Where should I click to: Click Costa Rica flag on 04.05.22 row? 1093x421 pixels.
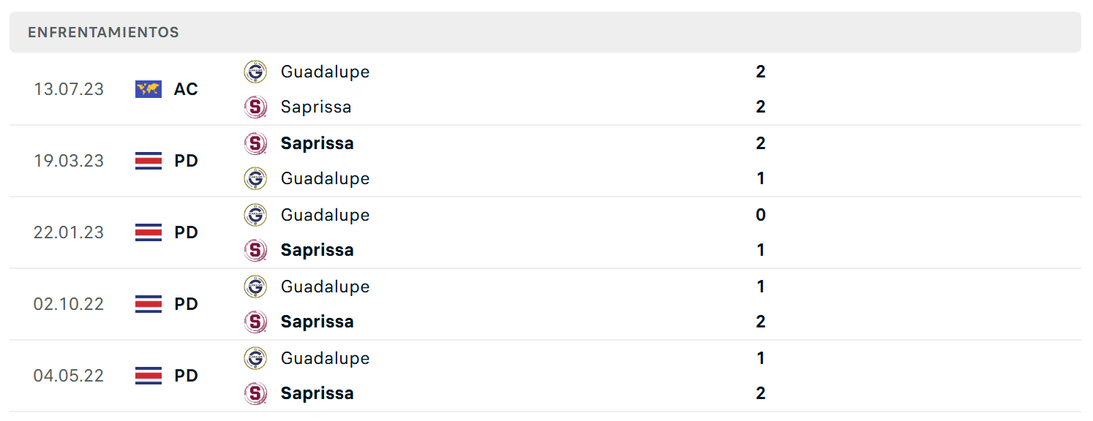tap(149, 376)
